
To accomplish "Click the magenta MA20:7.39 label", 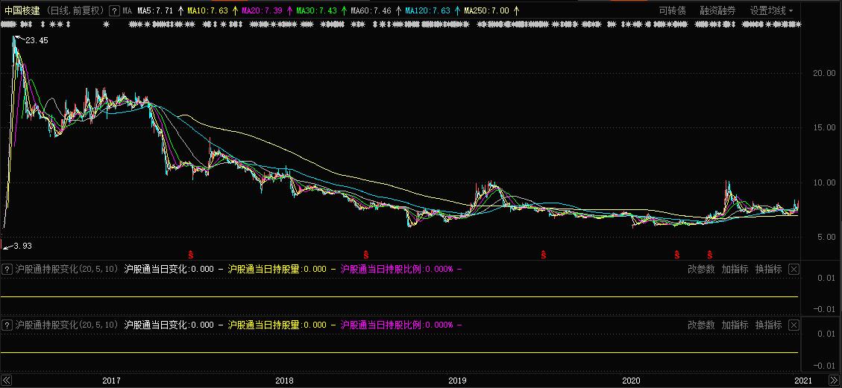I will [263, 10].
